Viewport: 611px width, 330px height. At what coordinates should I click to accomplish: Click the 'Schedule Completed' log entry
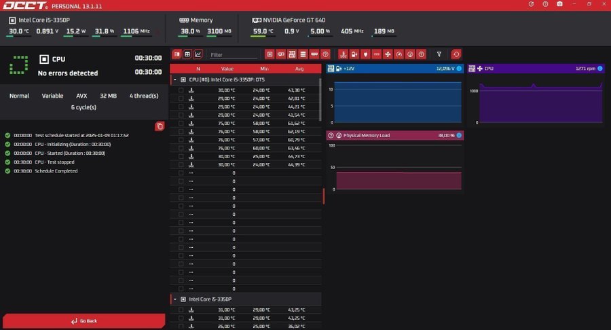pos(56,171)
